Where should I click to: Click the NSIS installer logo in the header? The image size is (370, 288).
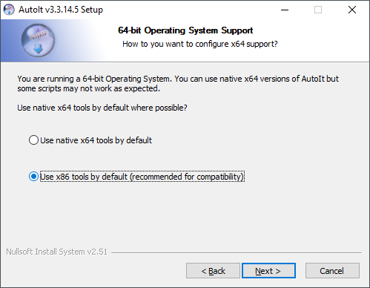pos(38,41)
